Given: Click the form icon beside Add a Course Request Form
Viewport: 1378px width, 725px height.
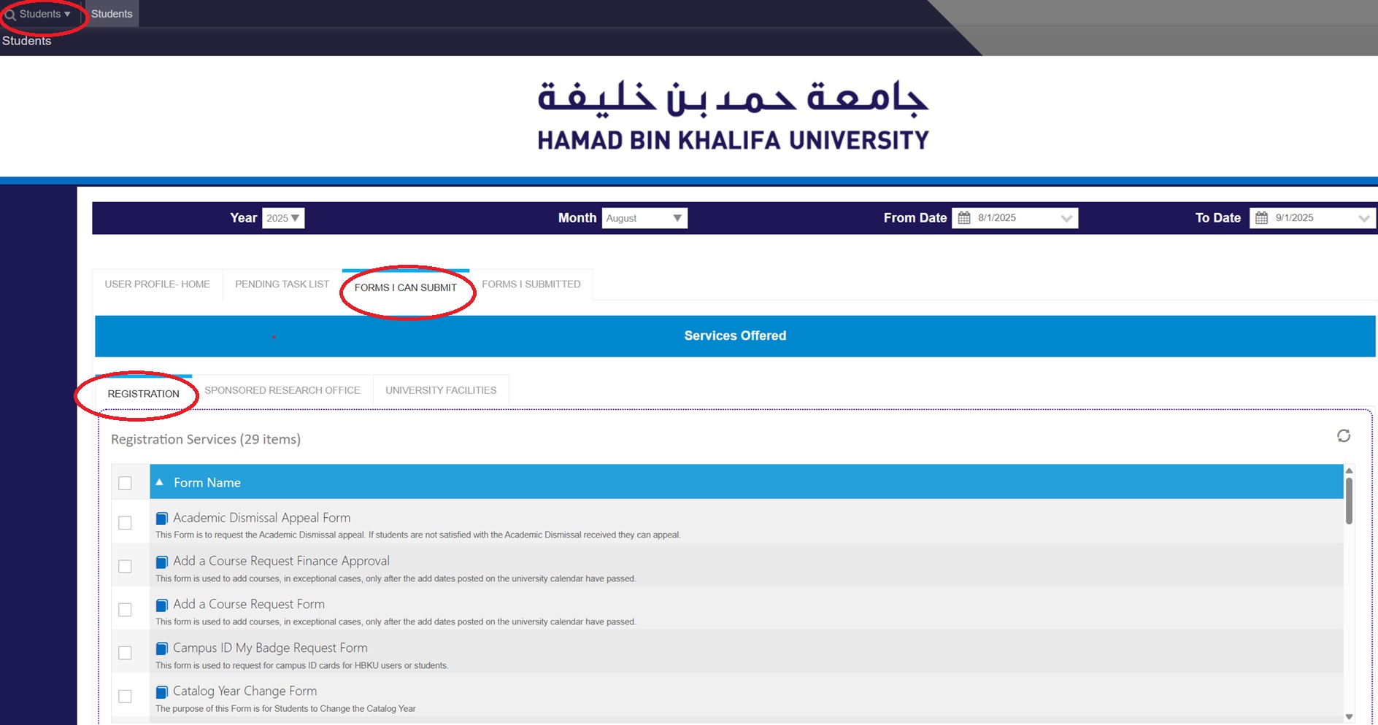Looking at the screenshot, I should [162, 605].
